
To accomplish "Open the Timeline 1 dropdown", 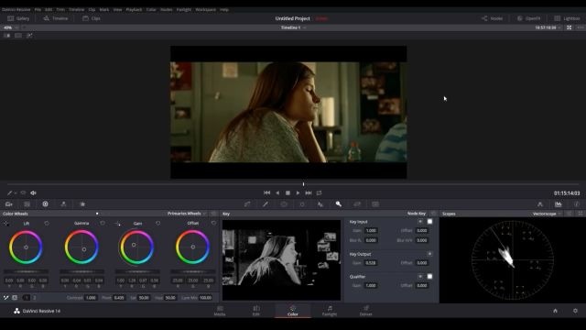I will coord(293,27).
